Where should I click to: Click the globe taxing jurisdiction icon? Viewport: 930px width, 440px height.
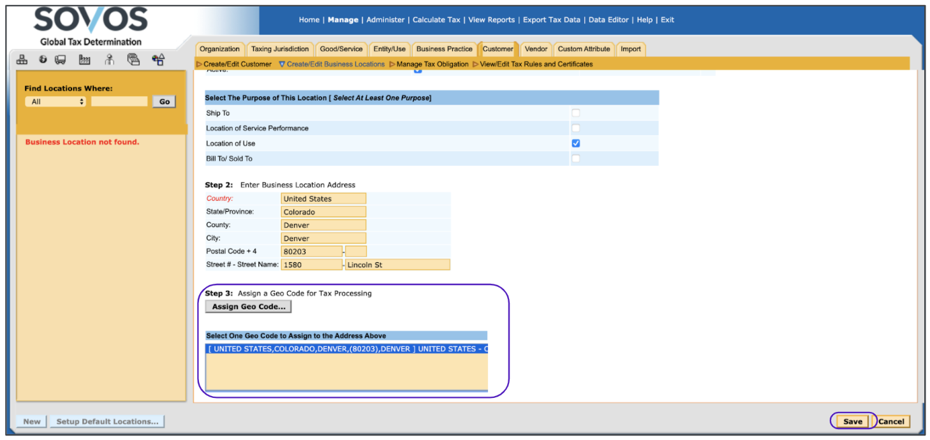click(43, 60)
